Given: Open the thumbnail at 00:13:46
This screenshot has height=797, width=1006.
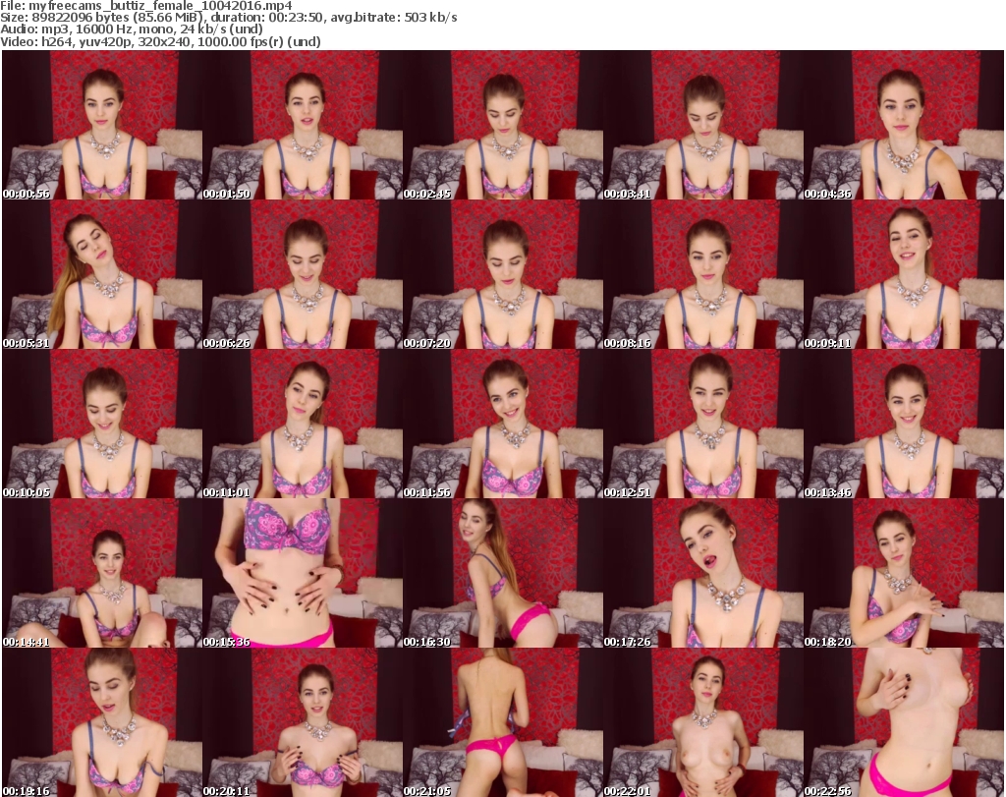Looking at the screenshot, I should pos(904,424).
